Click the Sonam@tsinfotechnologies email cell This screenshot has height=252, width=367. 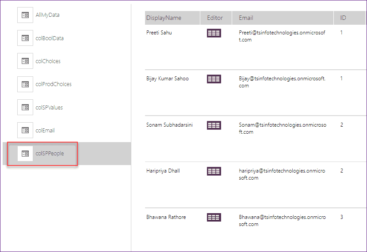coord(283,128)
